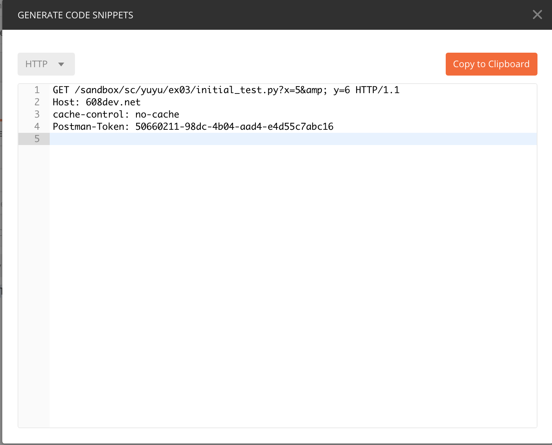552x445 pixels.
Task: Click highlighted line number 5 in gutter
Action: (37, 139)
